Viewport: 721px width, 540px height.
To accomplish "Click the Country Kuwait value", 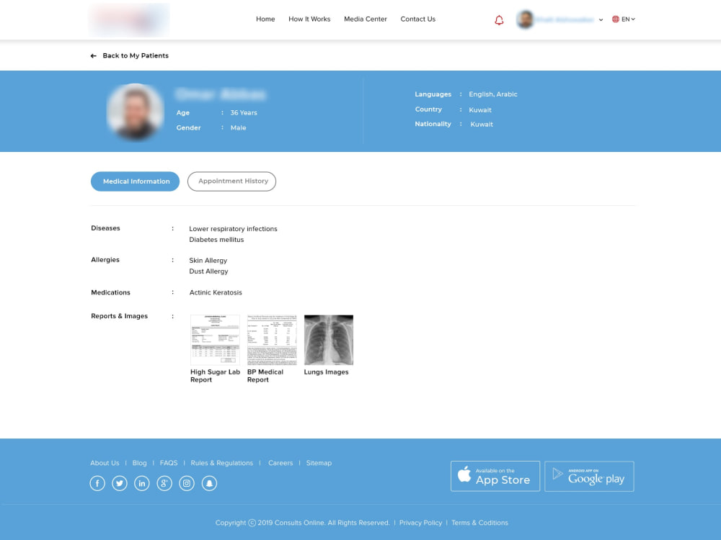I will 480,110.
